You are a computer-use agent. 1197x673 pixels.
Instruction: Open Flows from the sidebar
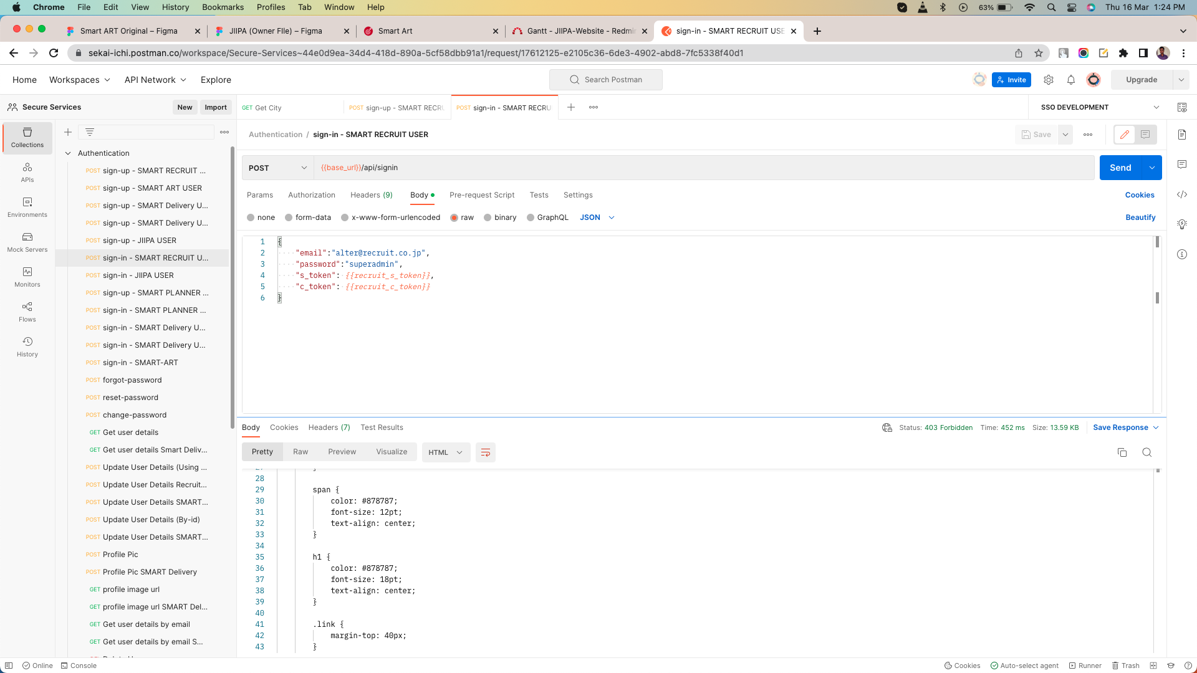[27, 312]
